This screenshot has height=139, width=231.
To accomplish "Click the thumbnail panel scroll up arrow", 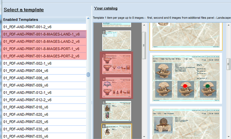I will click(x=144, y=25).
